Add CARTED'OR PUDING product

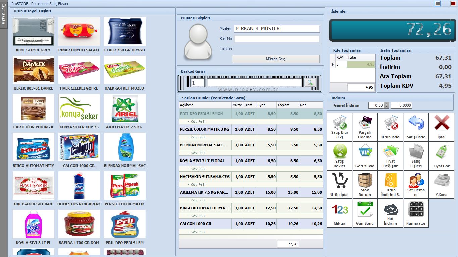pyautogui.click(x=33, y=112)
